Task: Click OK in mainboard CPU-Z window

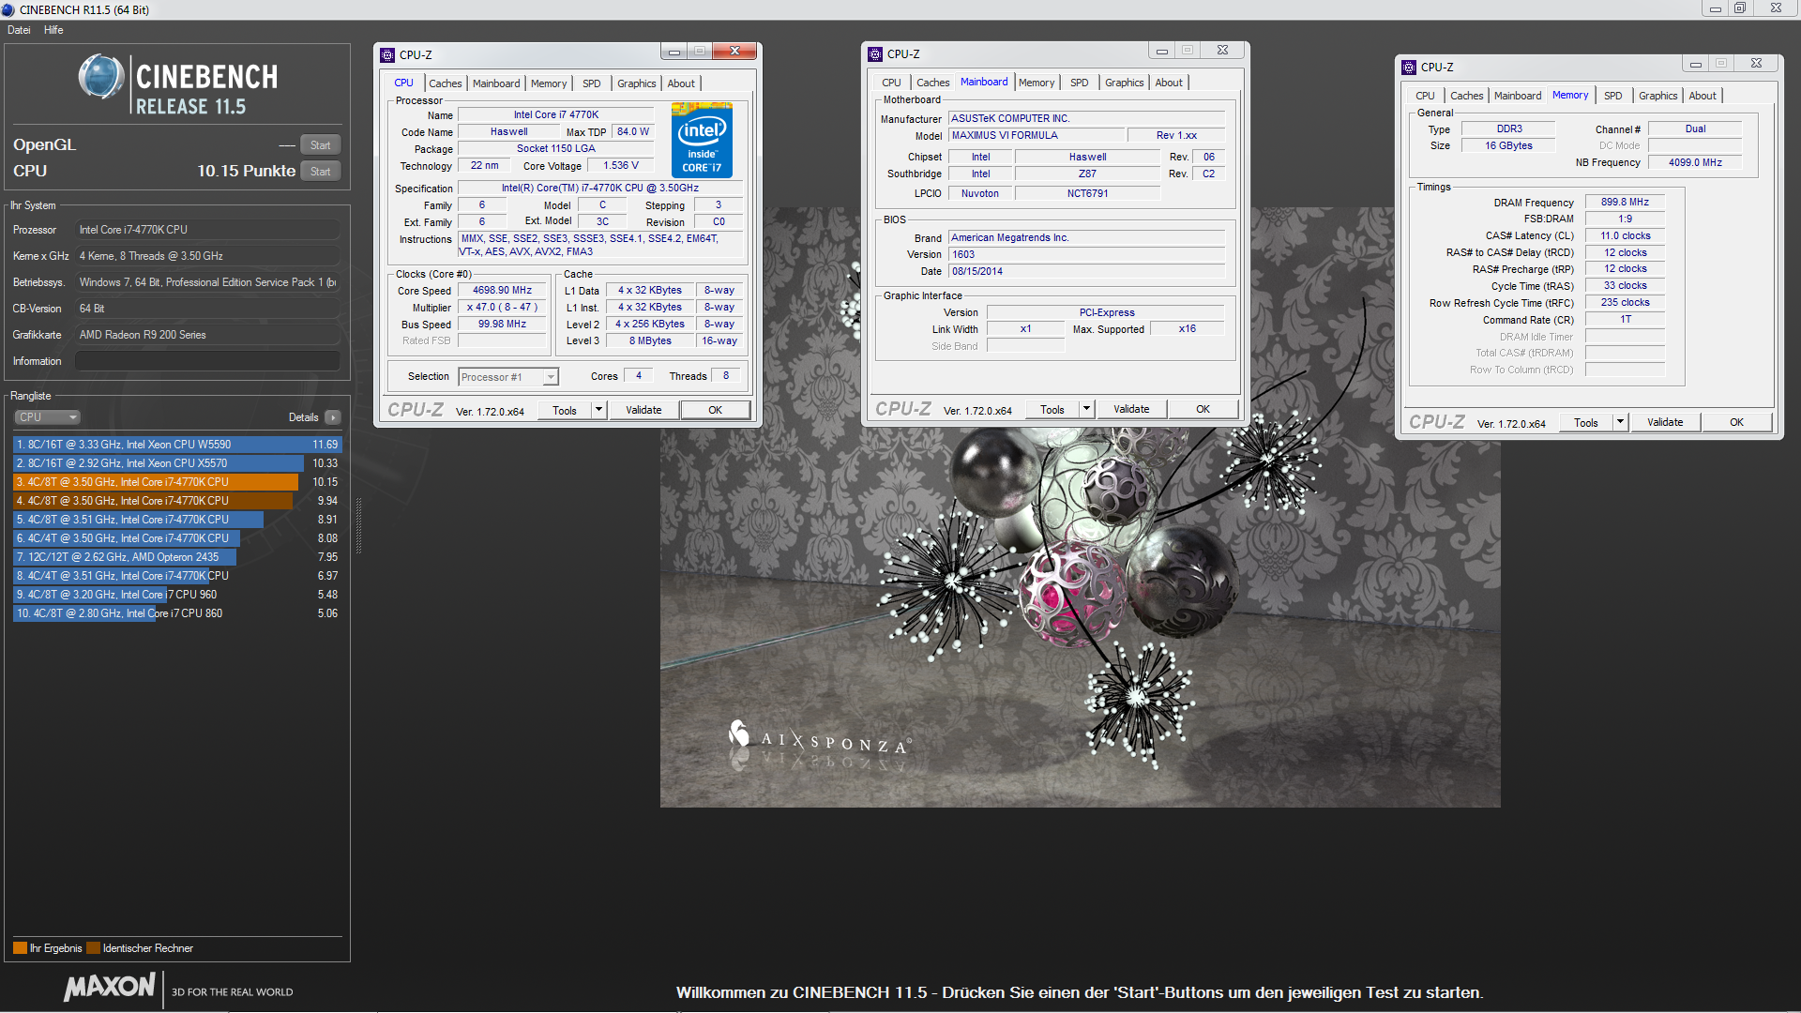Action: tap(1203, 409)
